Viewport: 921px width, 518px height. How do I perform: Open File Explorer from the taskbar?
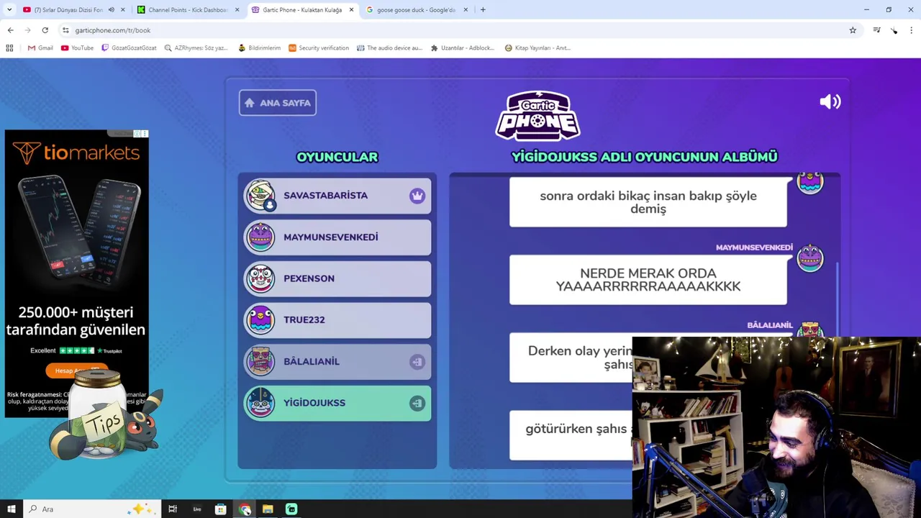pos(268,509)
